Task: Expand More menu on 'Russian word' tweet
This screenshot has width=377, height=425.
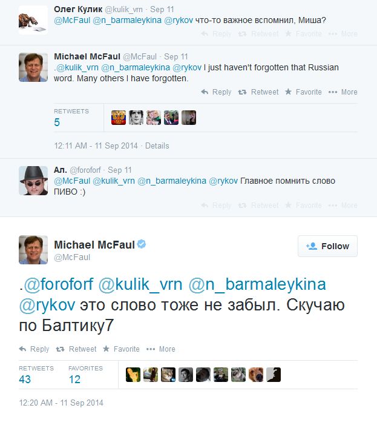Action: [343, 92]
